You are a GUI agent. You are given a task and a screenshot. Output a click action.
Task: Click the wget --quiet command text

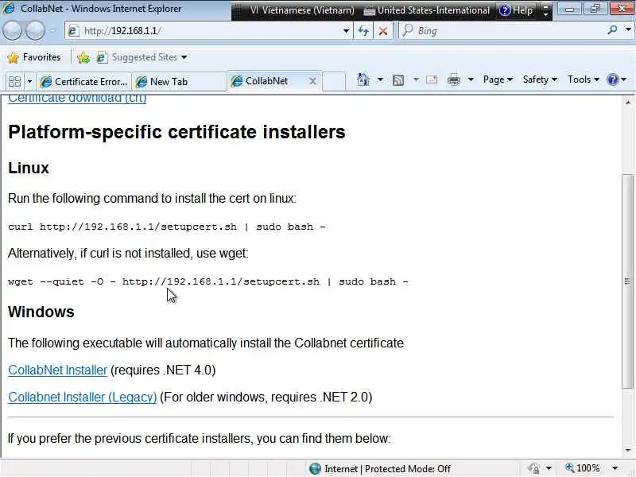(207, 281)
